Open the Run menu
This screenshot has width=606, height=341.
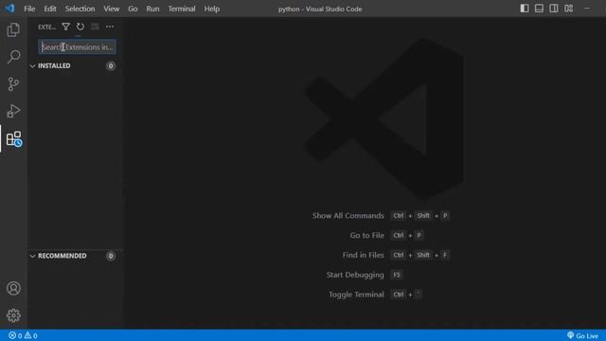pos(152,9)
